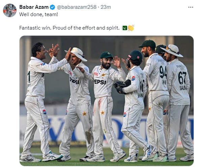Viewport: 198px width, 167px height.
Task: Click the wicketkeeper's dark green helmet
Action: point(135,57)
